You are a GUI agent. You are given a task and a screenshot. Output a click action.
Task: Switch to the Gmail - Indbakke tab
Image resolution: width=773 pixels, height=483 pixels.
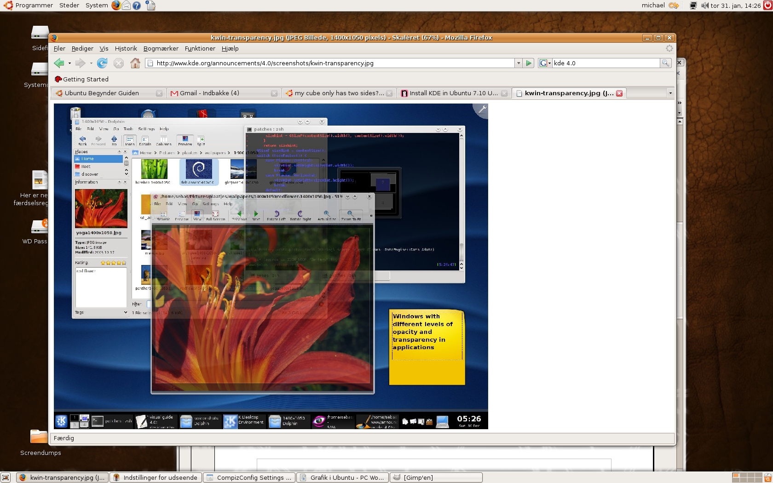pyautogui.click(x=209, y=93)
